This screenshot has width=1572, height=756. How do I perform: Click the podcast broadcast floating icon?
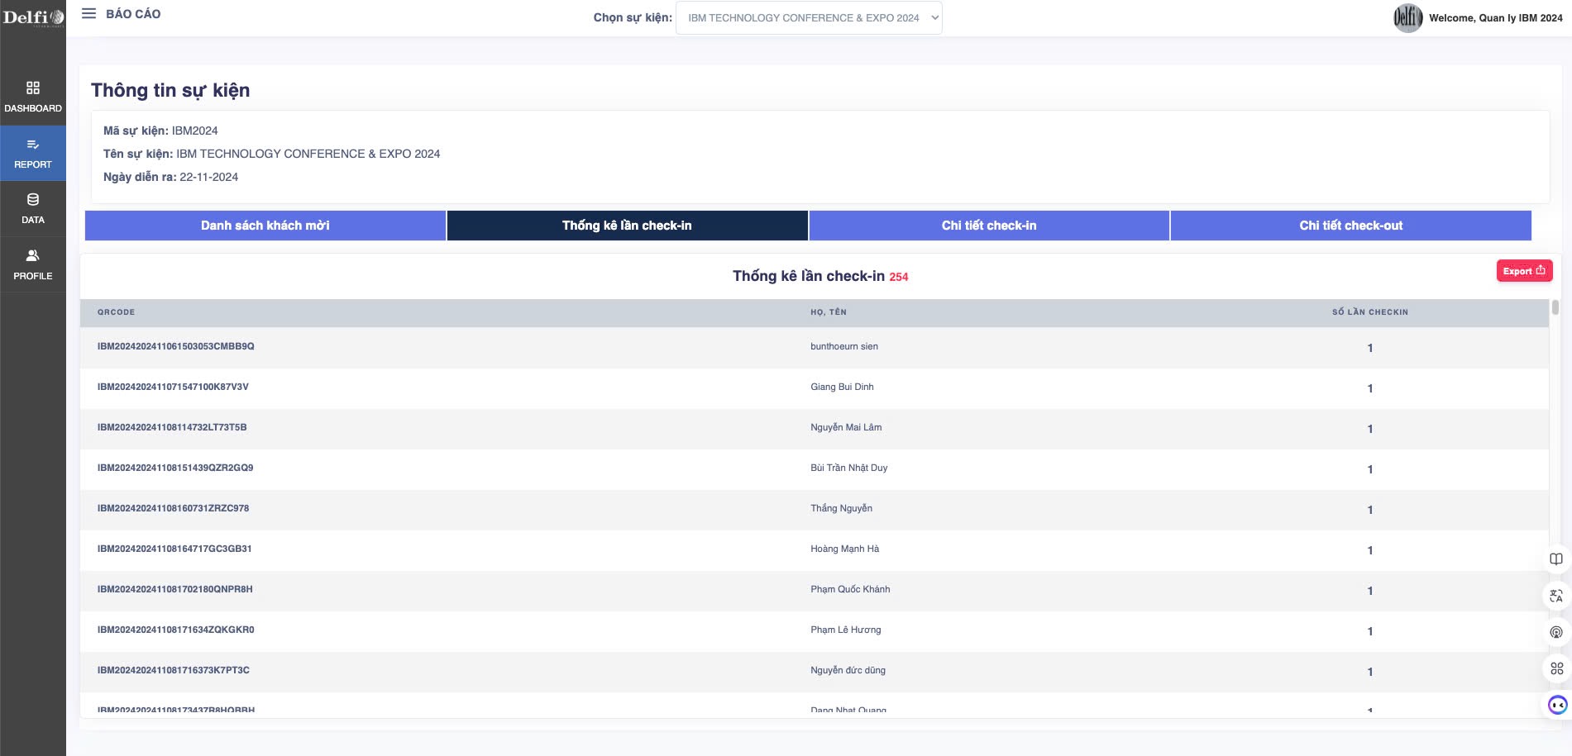coord(1555,632)
